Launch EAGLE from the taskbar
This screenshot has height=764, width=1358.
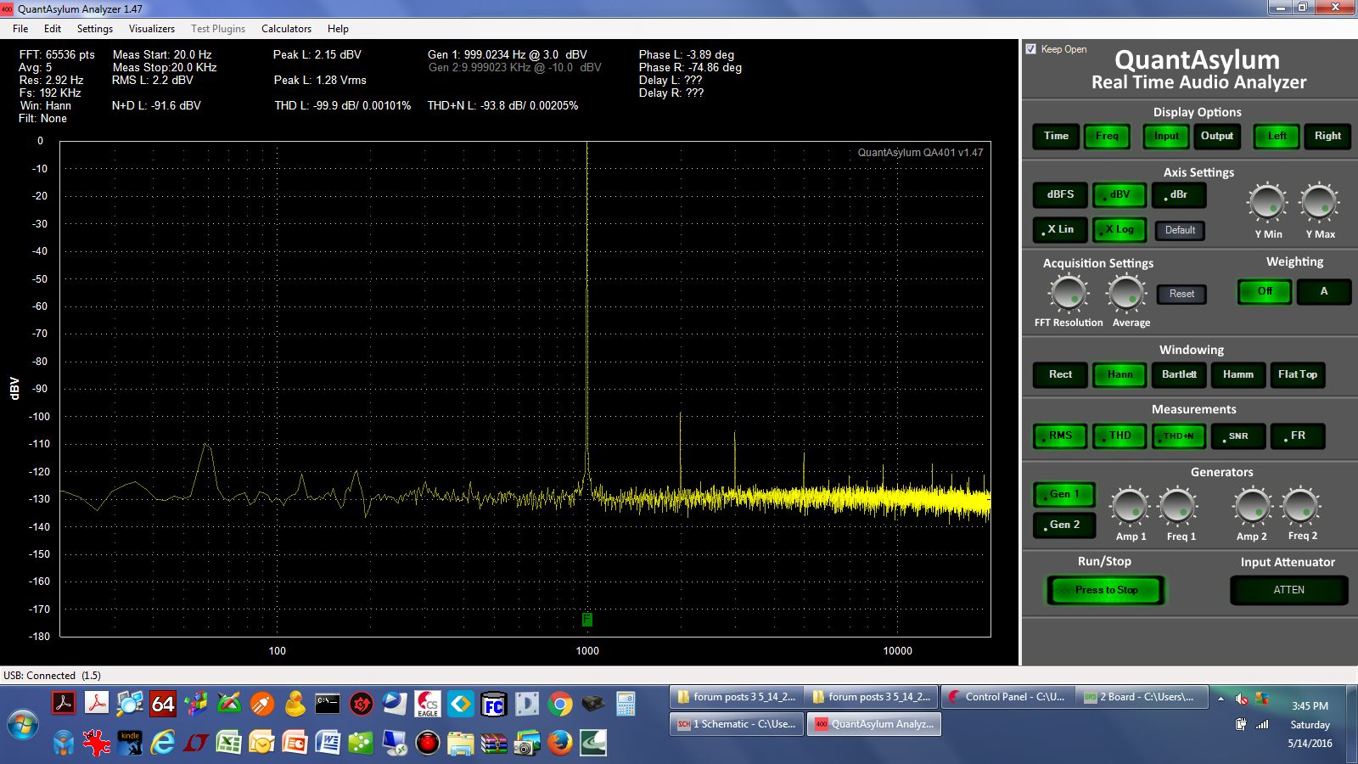(427, 704)
